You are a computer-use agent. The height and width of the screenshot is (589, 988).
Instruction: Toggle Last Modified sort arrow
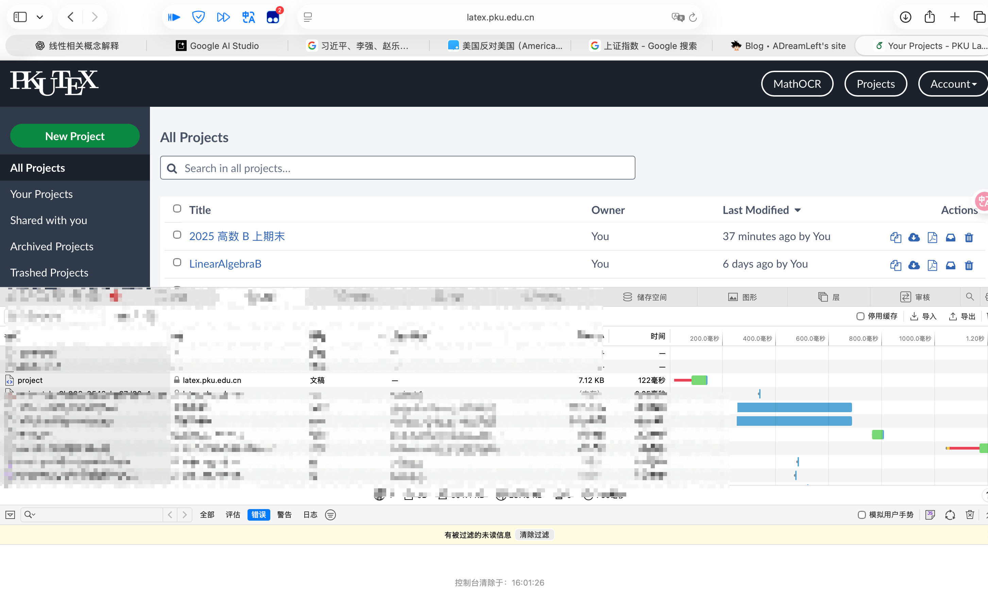point(798,211)
